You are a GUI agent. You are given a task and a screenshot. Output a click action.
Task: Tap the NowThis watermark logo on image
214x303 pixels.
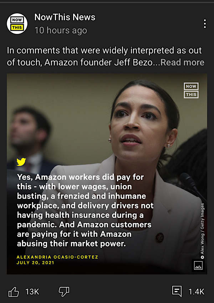(x=191, y=91)
